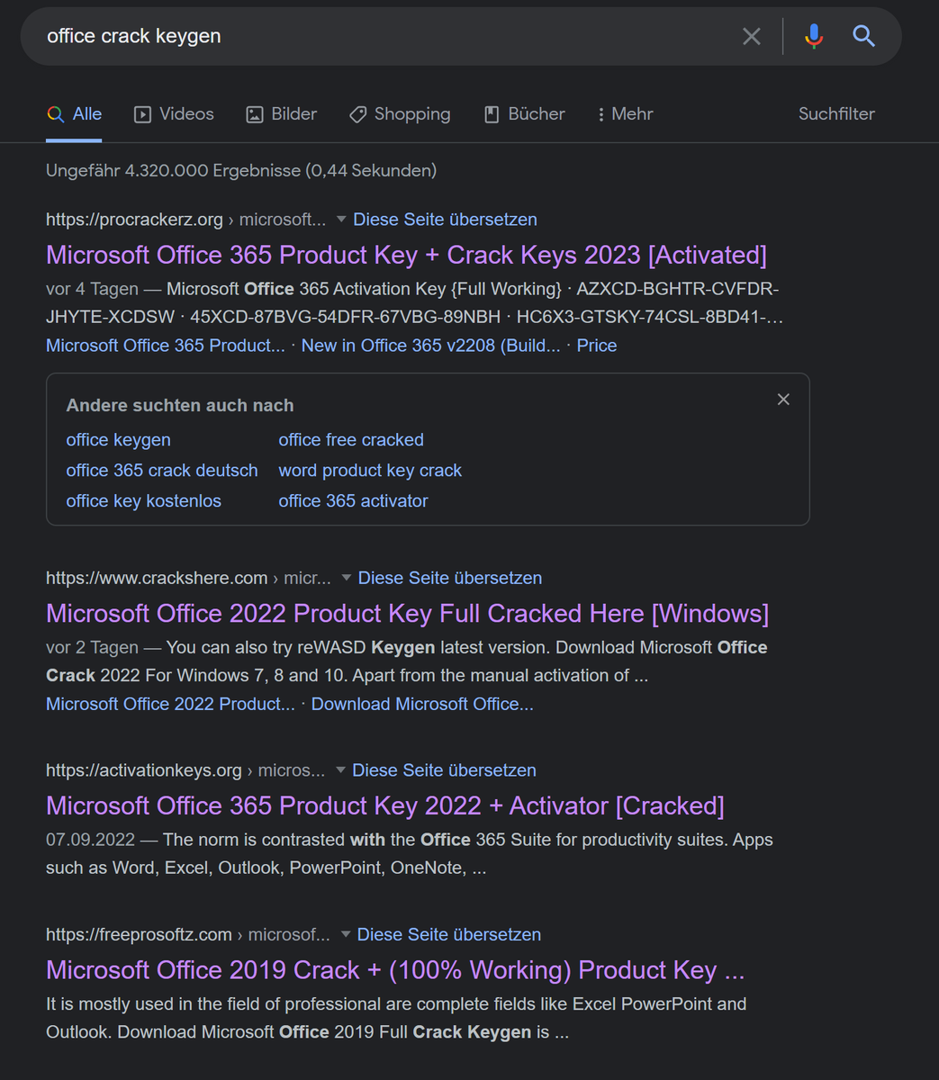Translate the activationkeys.org result page
This screenshot has width=939, height=1080.
click(x=444, y=770)
